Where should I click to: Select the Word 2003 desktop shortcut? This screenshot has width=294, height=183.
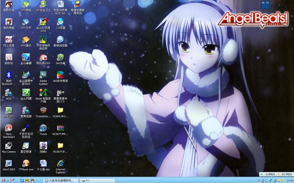pos(9,164)
